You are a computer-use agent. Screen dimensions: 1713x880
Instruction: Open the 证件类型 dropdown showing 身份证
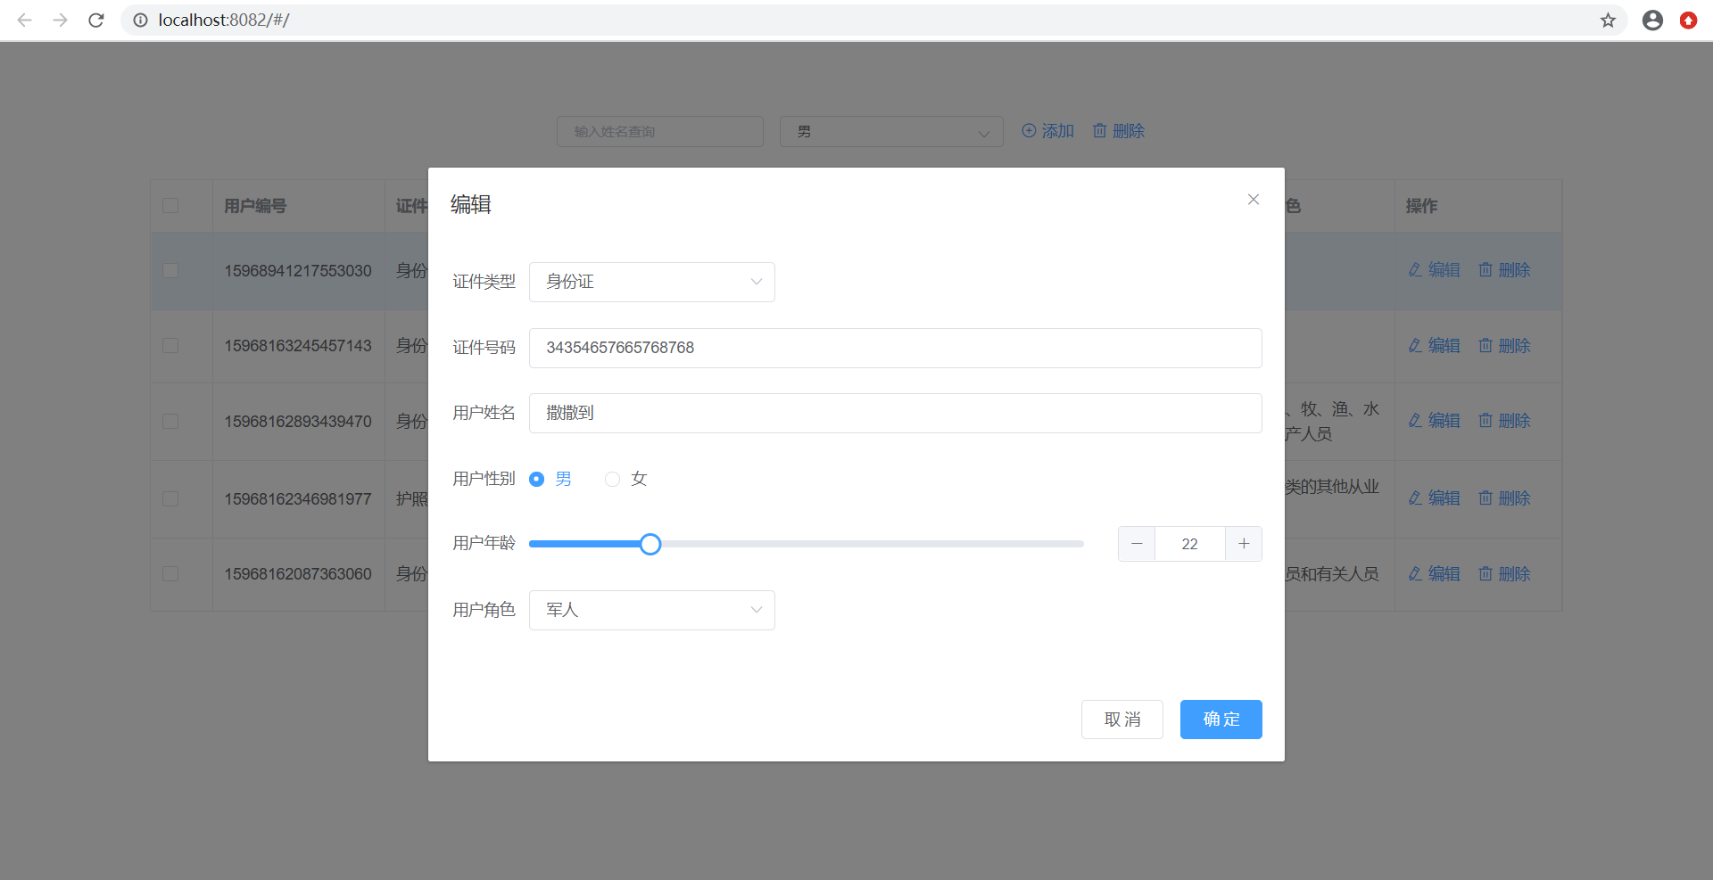tap(651, 282)
